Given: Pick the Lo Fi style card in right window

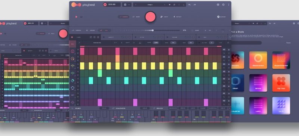Looking at the screenshot, I should tap(281, 106).
